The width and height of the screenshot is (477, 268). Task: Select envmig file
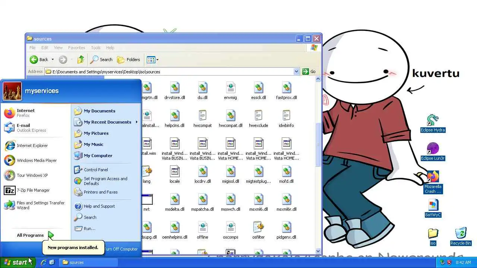231,91
